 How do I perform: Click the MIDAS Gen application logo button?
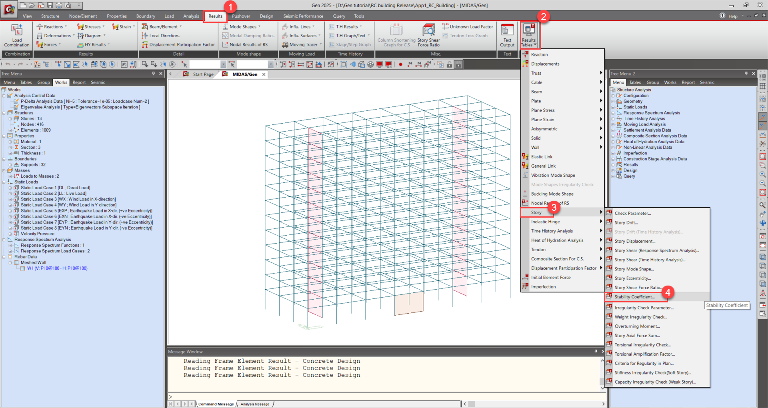click(x=9, y=10)
